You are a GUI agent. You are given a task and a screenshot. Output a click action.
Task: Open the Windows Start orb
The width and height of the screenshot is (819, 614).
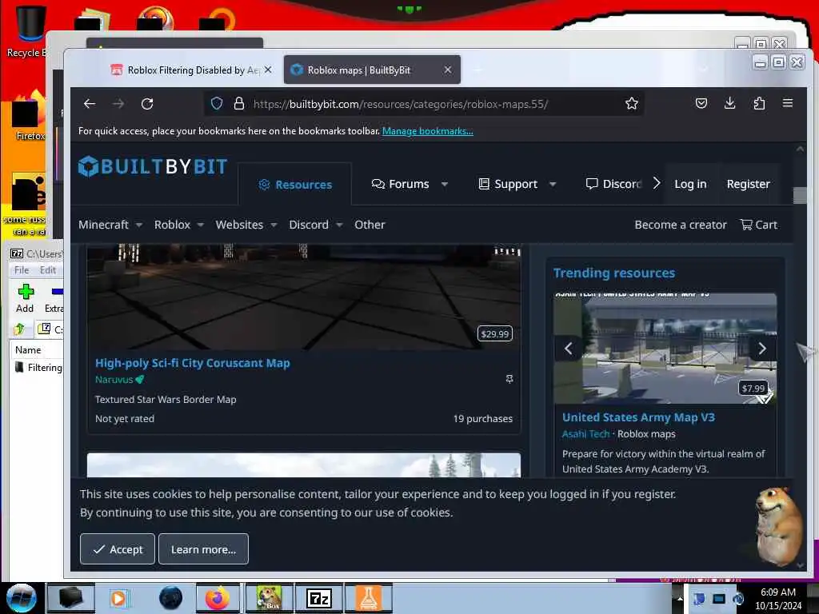click(x=21, y=598)
